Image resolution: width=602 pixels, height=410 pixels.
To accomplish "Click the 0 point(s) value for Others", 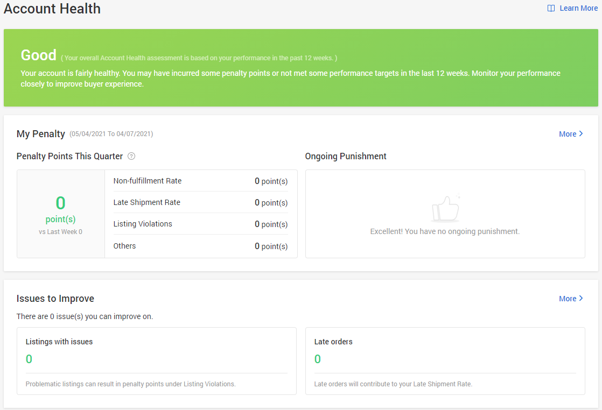I will tap(271, 246).
